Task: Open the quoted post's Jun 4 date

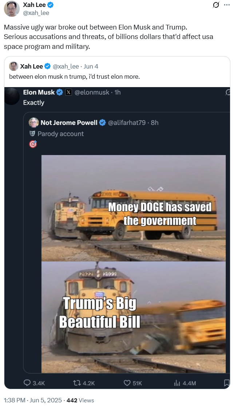Action: pyautogui.click(x=91, y=66)
